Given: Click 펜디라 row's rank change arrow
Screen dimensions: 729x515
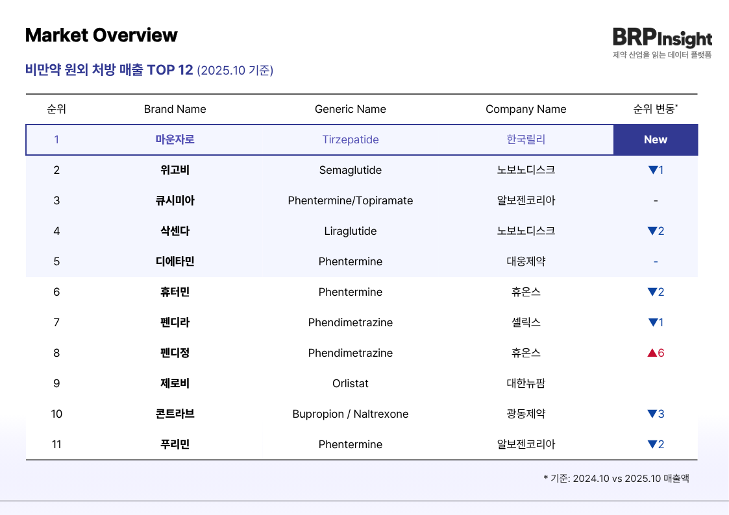Looking at the screenshot, I should point(652,322).
